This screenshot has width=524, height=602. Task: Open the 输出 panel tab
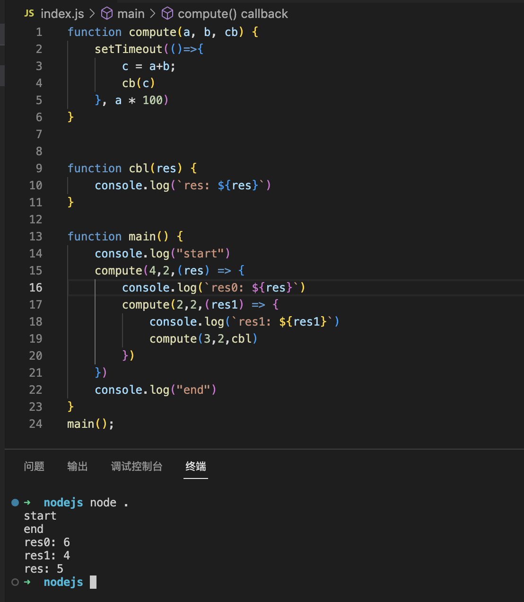[78, 467]
